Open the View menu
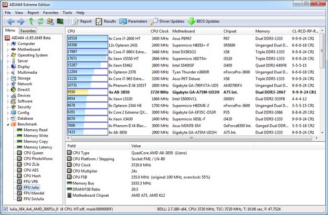Screen dimensions: 328x215 pyautogui.click(x=19, y=13)
